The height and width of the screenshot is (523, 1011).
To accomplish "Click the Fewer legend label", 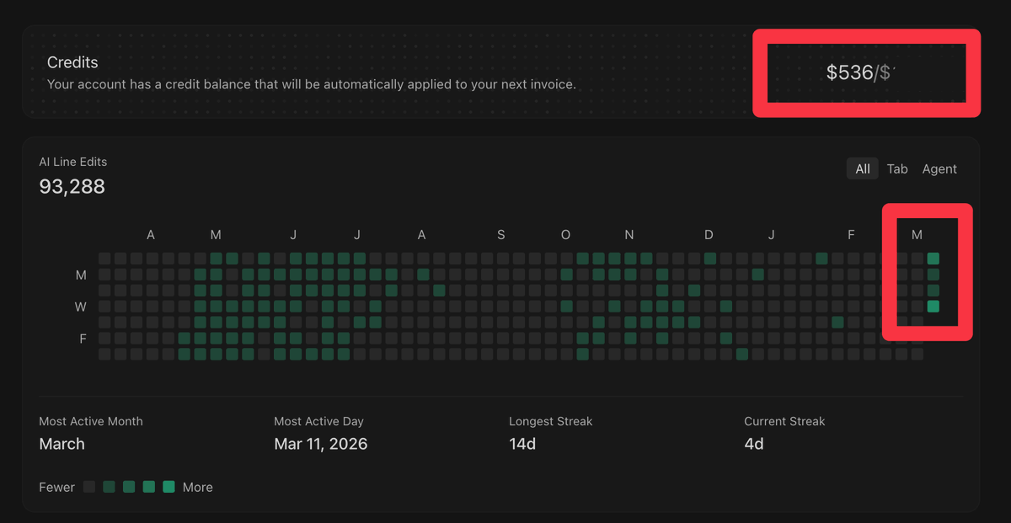I will tap(57, 487).
